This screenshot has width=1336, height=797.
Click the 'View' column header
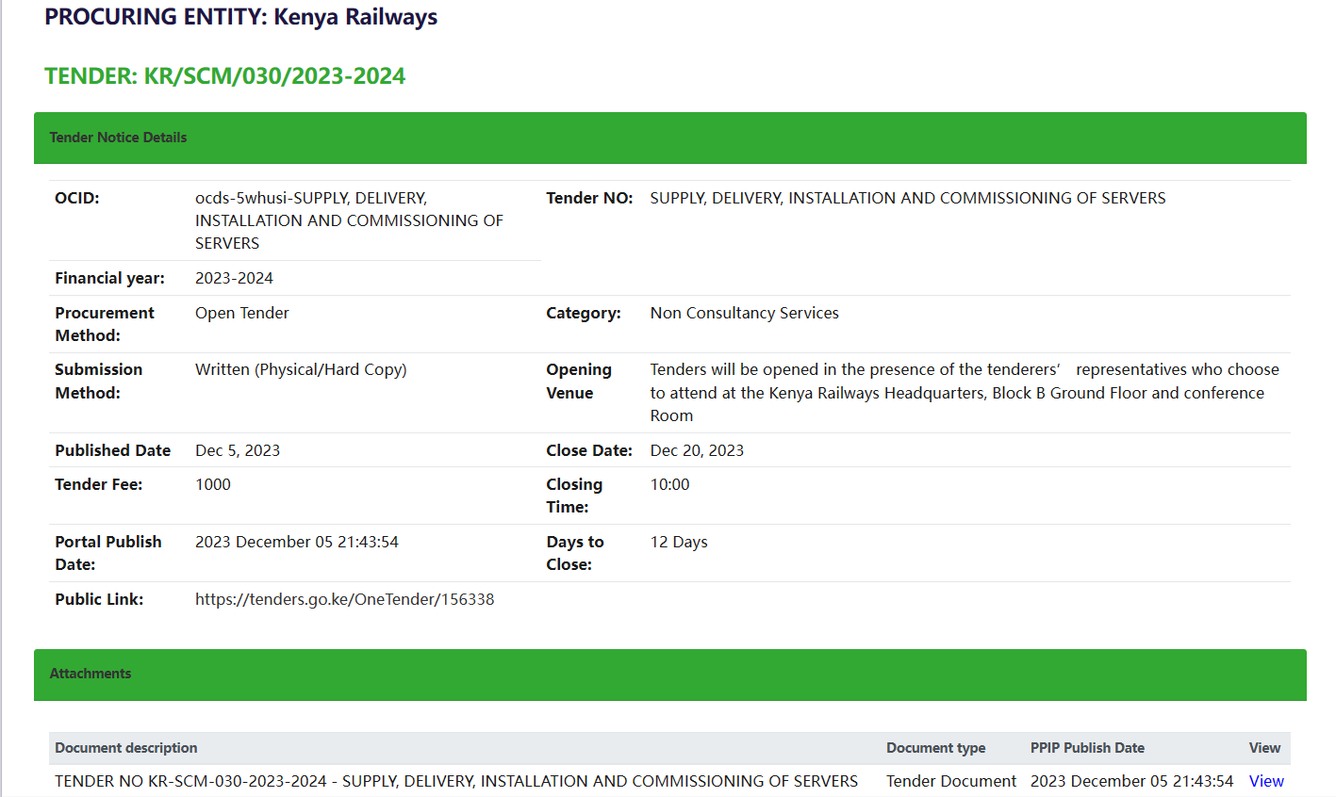pyautogui.click(x=1264, y=748)
